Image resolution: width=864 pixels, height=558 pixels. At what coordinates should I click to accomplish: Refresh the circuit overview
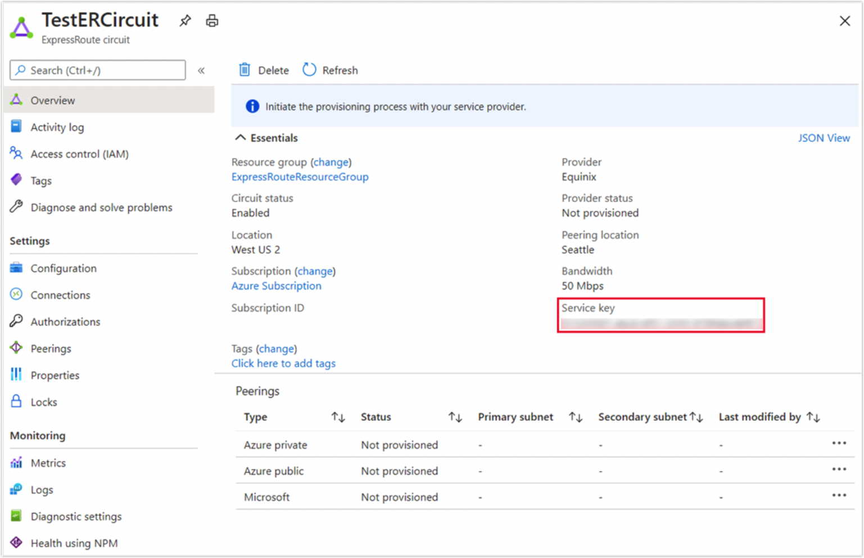[330, 70]
